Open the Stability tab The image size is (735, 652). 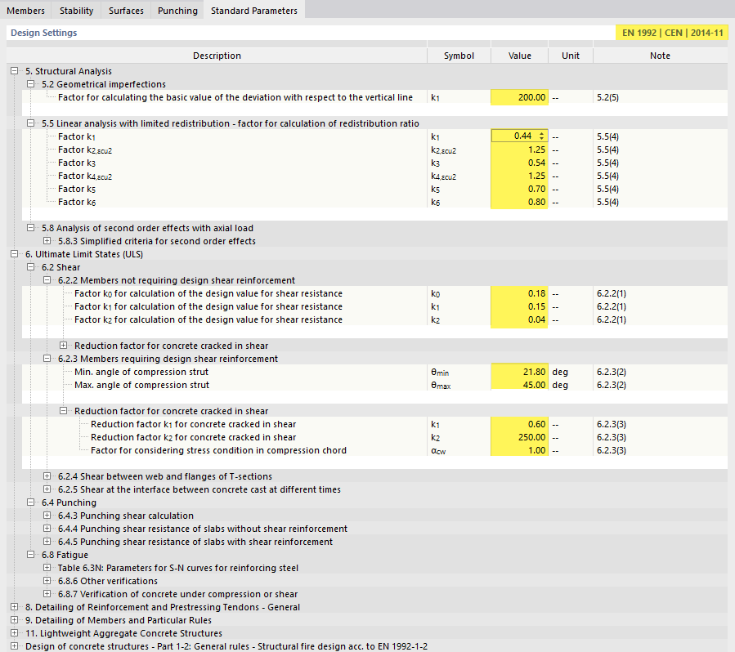[76, 11]
